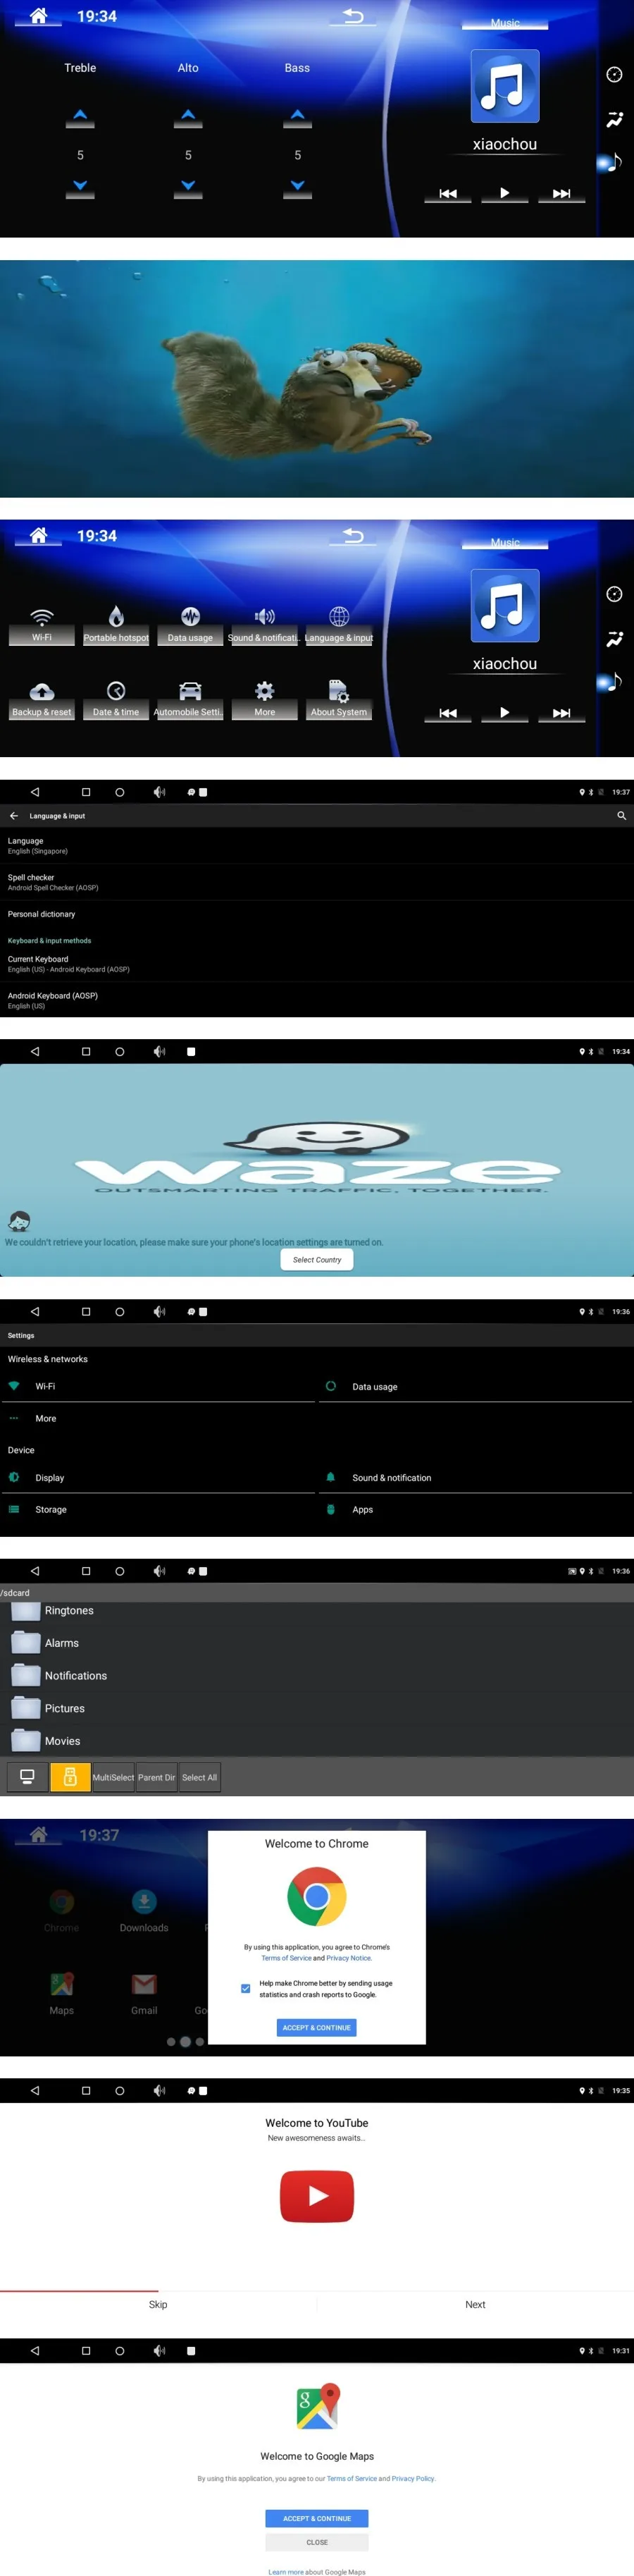The width and height of the screenshot is (634, 2576).
Task: Tap the Treble up arrow
Action: (x=80, y=116)
